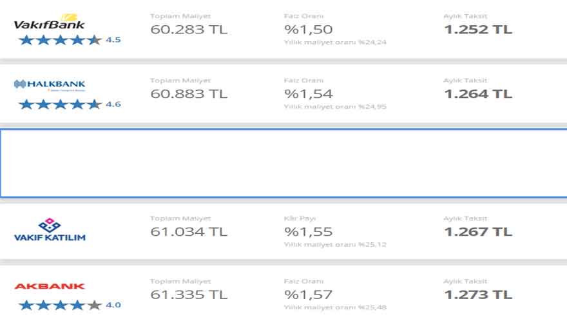The height and width of the screenshot is (319, 567).
Task: Click VakıfBank interest rate %1,50
Action: (309, 29)
